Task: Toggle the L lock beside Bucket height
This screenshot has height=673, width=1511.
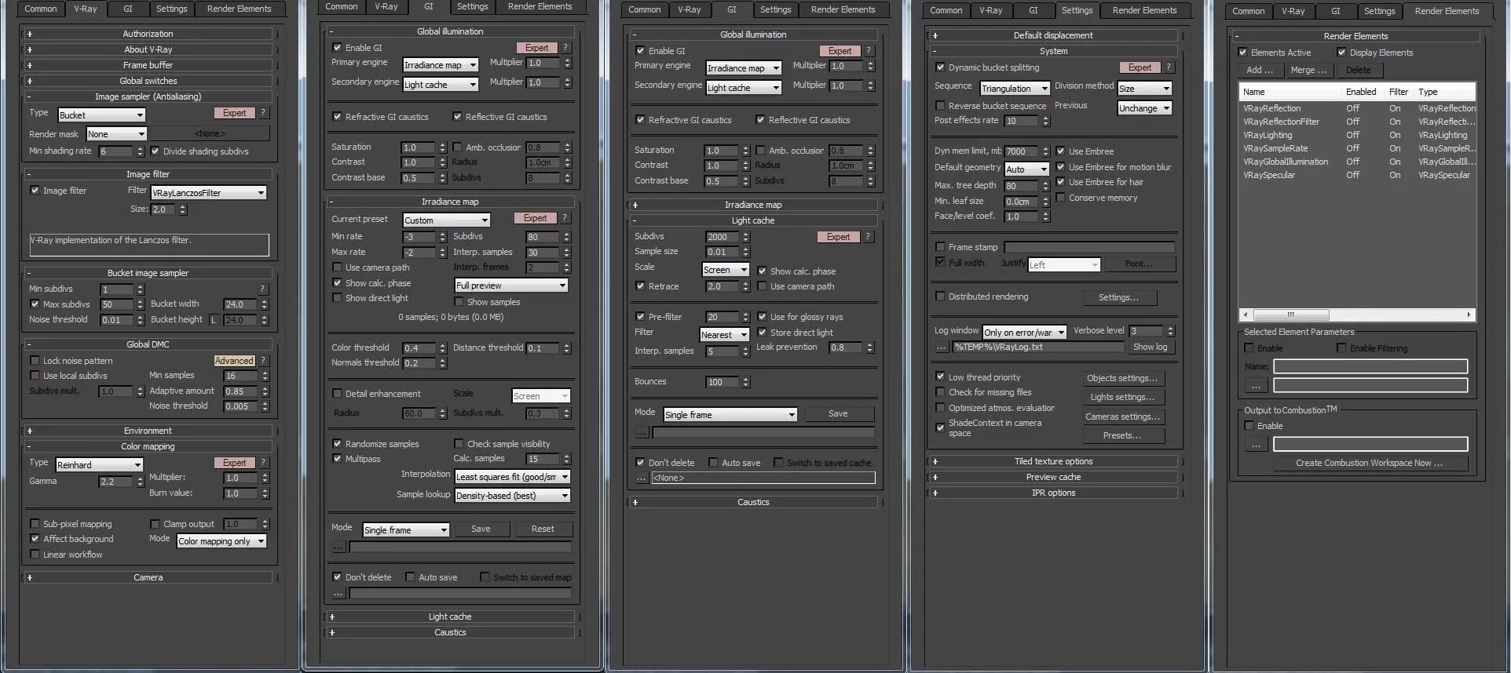Action: (x=214, y=320)
